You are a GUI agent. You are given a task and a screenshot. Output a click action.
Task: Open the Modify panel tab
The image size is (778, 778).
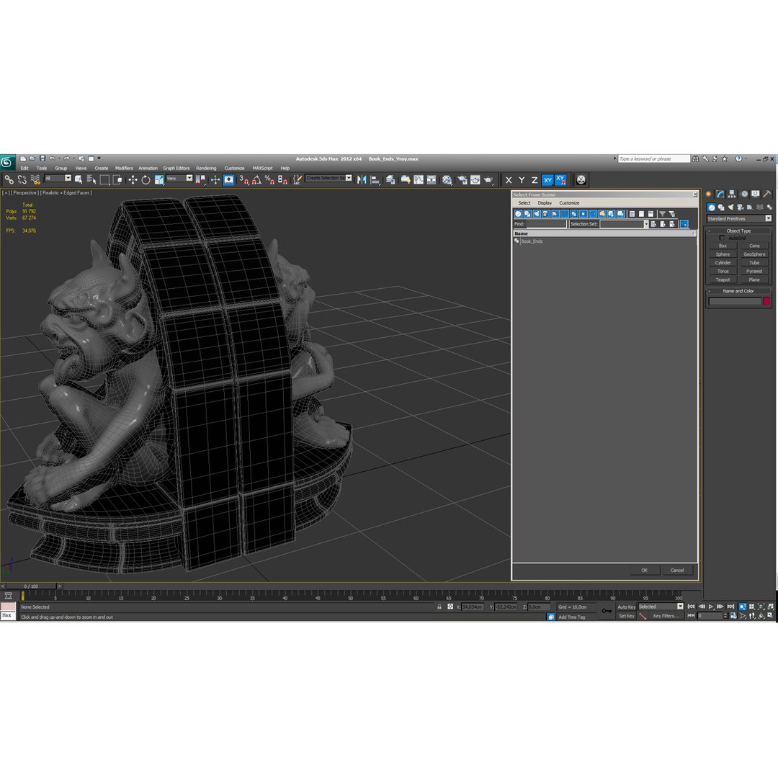pos(720,194)
